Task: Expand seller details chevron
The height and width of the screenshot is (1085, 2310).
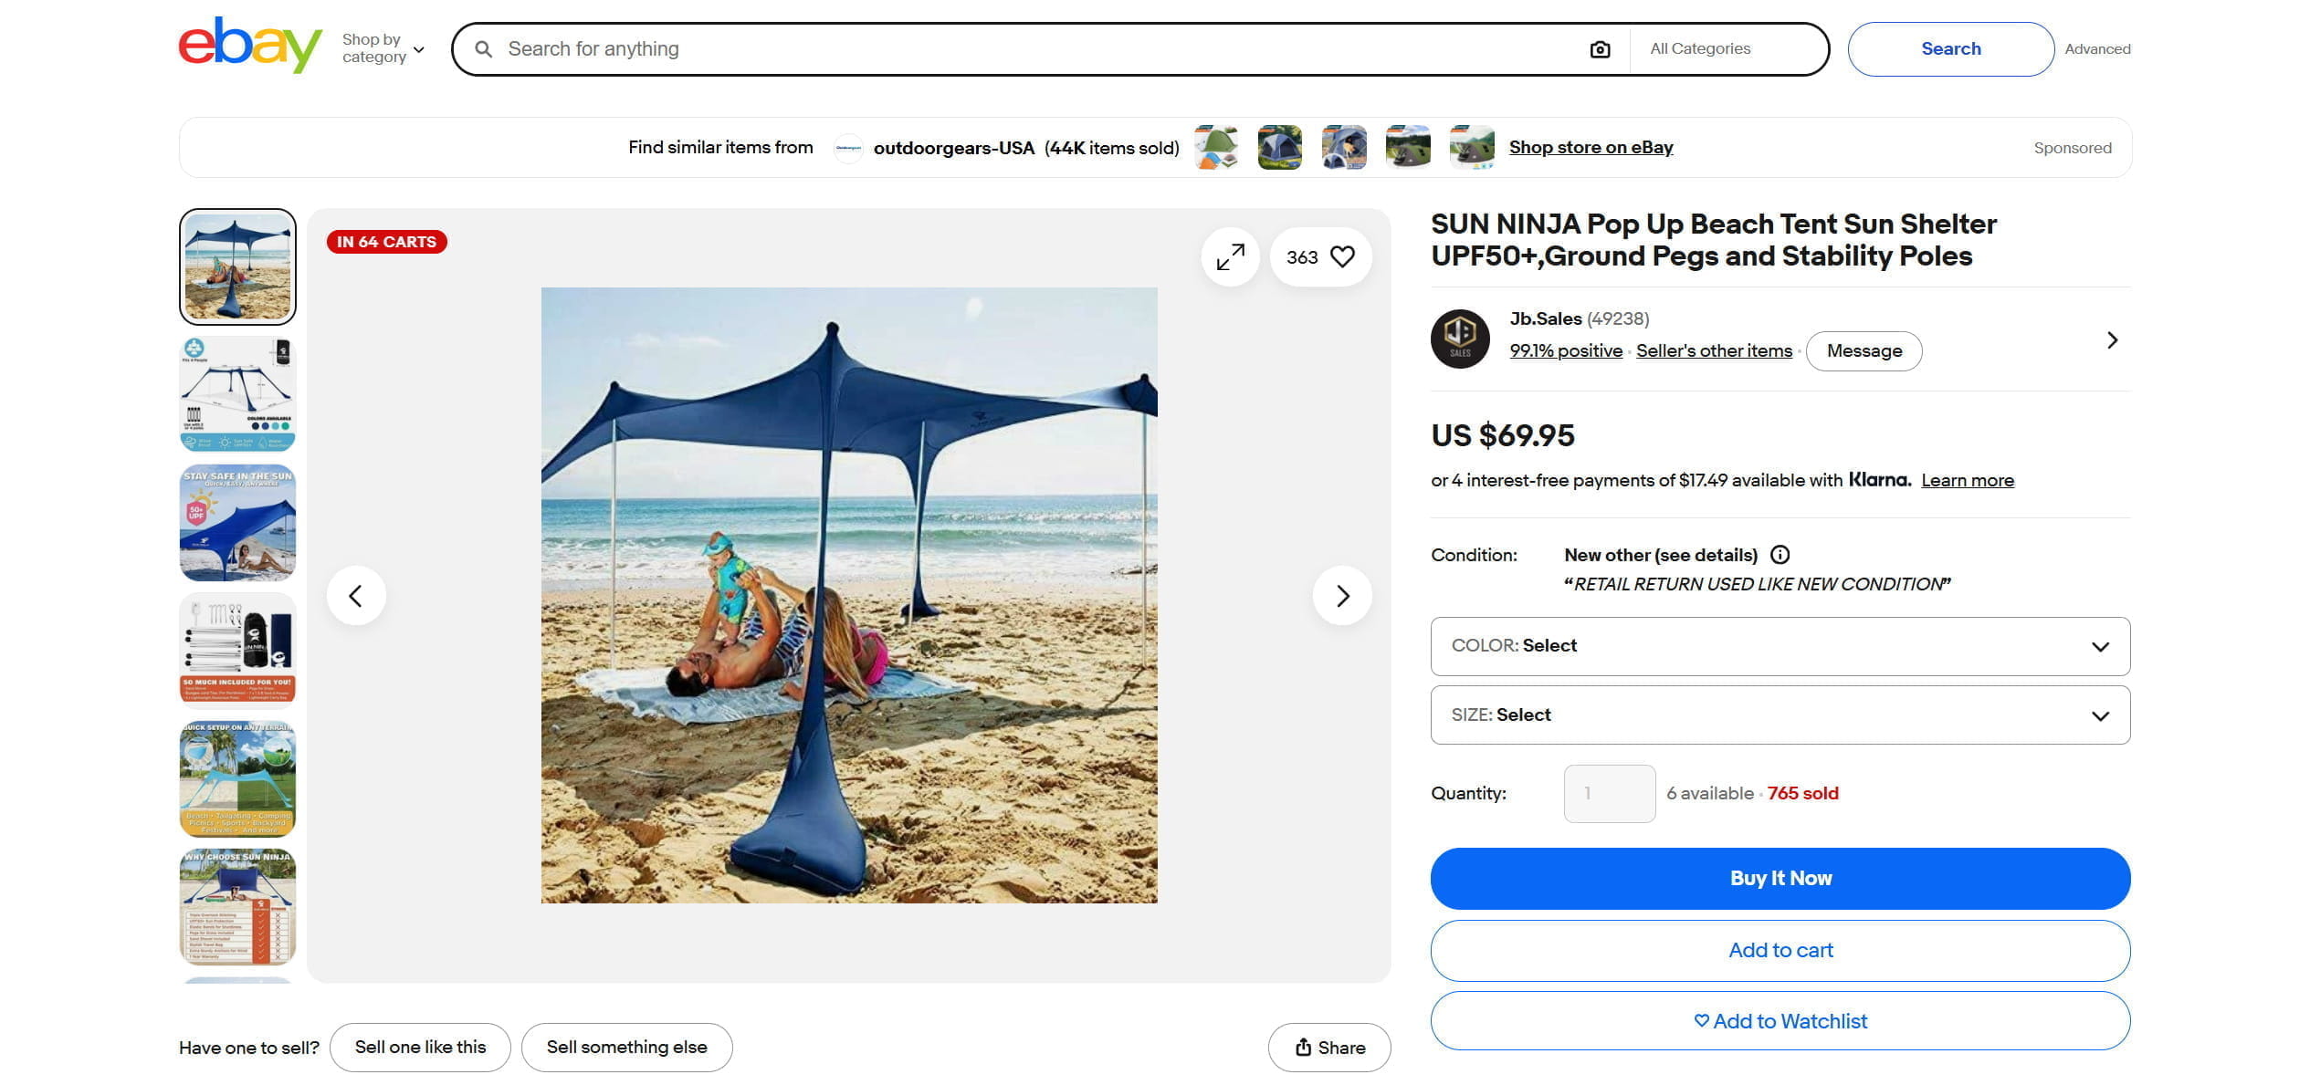Action: [x=2112, y=340]
